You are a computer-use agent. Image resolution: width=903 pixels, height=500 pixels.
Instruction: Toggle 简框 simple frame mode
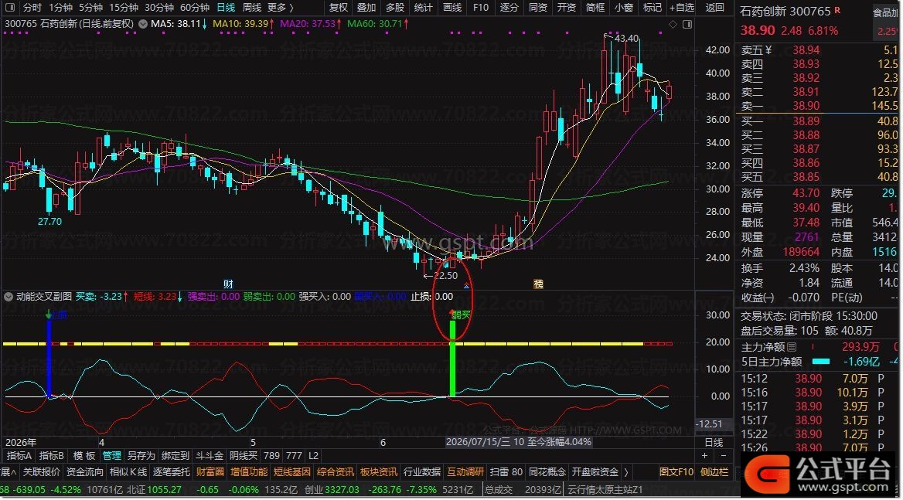point(595,8)
